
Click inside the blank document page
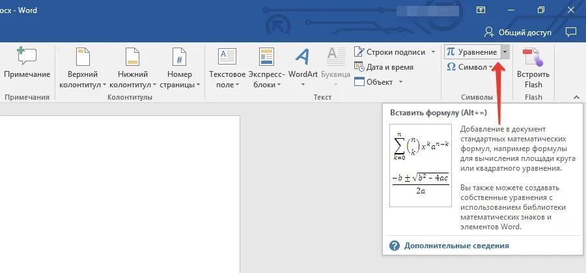click(120, 194)
